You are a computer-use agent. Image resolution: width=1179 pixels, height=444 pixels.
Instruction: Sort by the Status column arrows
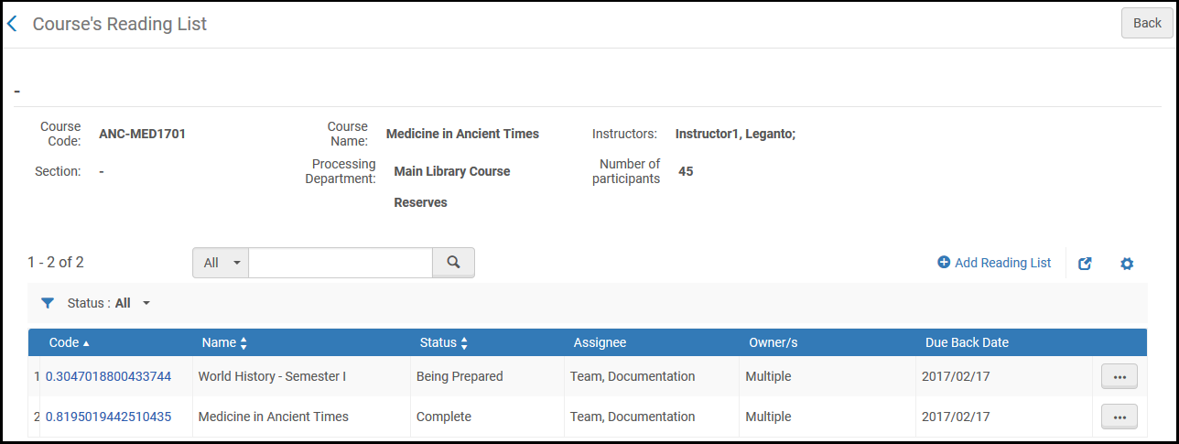click(464, 343)
